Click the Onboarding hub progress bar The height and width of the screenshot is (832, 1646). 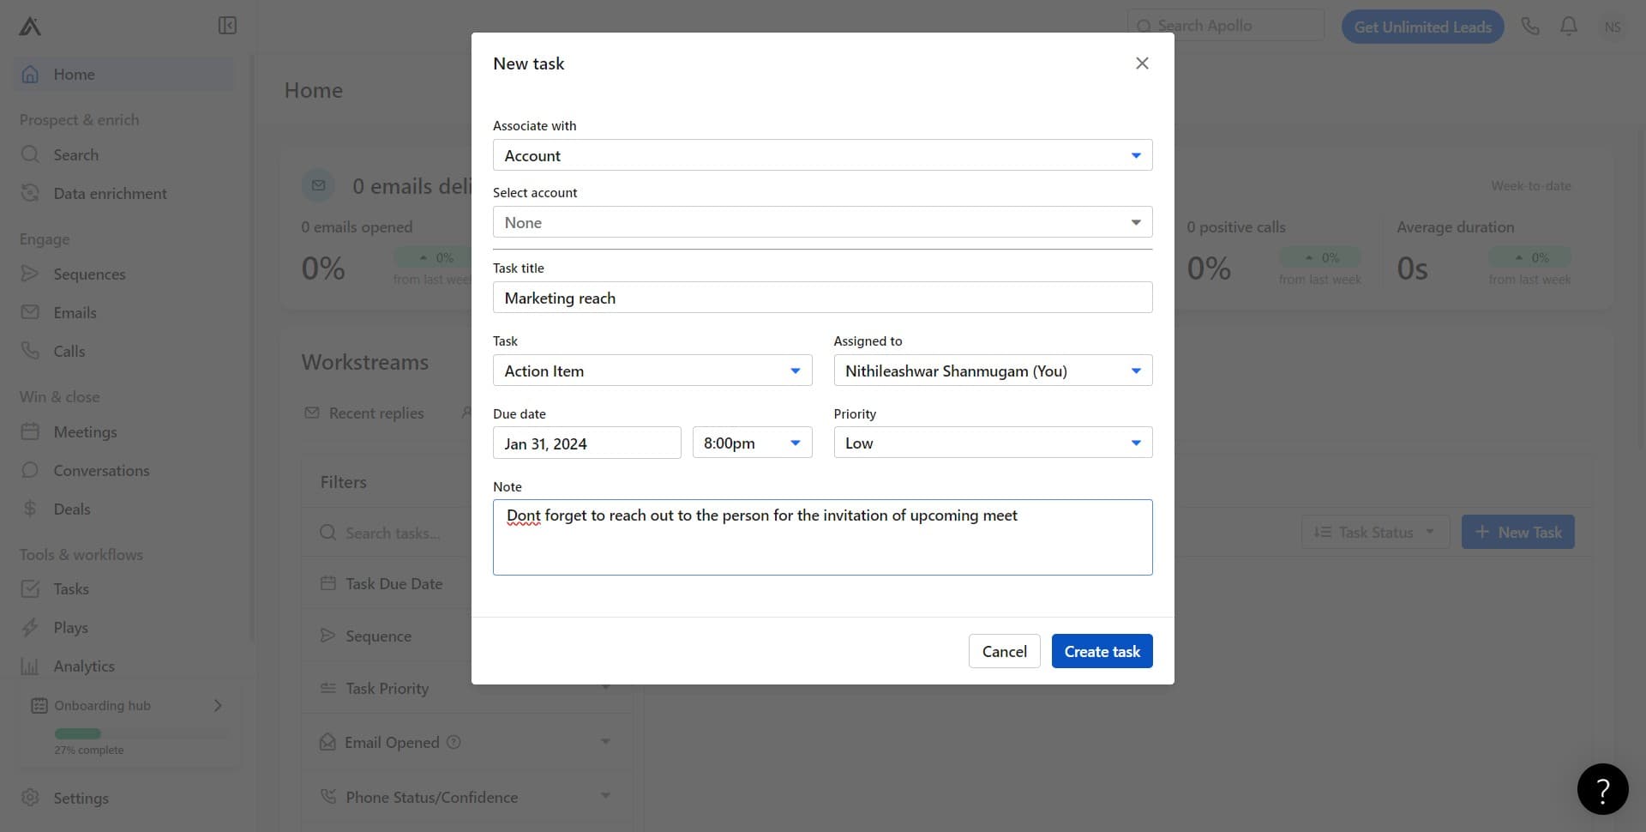click(77, 733)
